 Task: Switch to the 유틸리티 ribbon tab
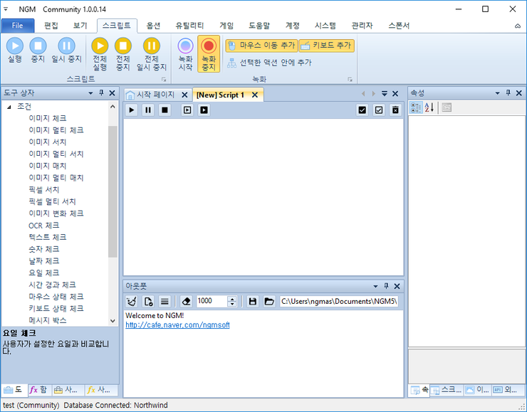point(189,26)
